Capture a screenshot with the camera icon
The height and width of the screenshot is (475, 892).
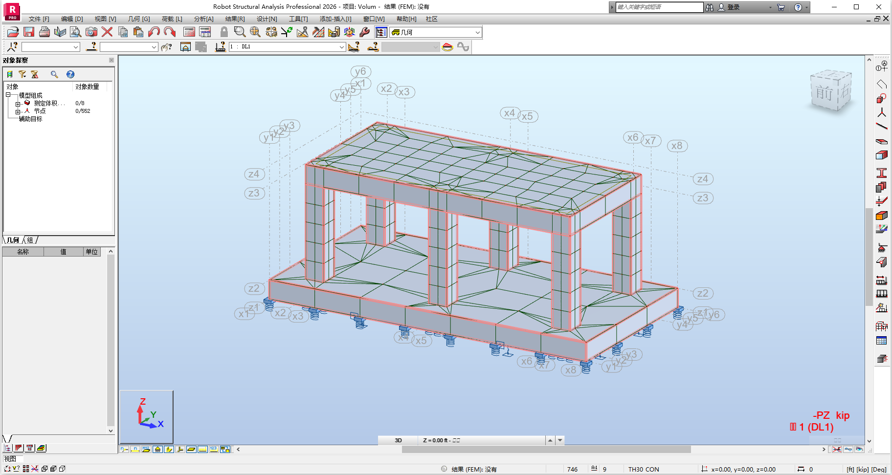click(x=91, y=32)
